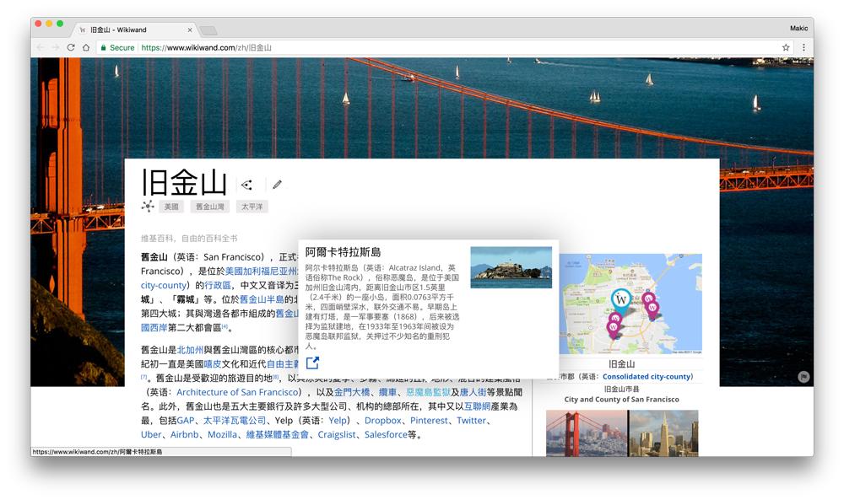
Task: Open the Transamerica Pyramid skyline thumbnail
Action: 663,433
